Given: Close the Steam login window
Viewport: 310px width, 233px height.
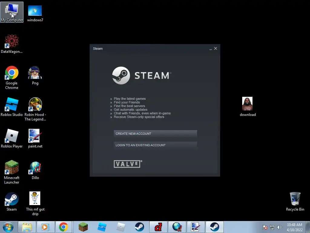Looking at the screenshot, I should click(x=216, y=48).
